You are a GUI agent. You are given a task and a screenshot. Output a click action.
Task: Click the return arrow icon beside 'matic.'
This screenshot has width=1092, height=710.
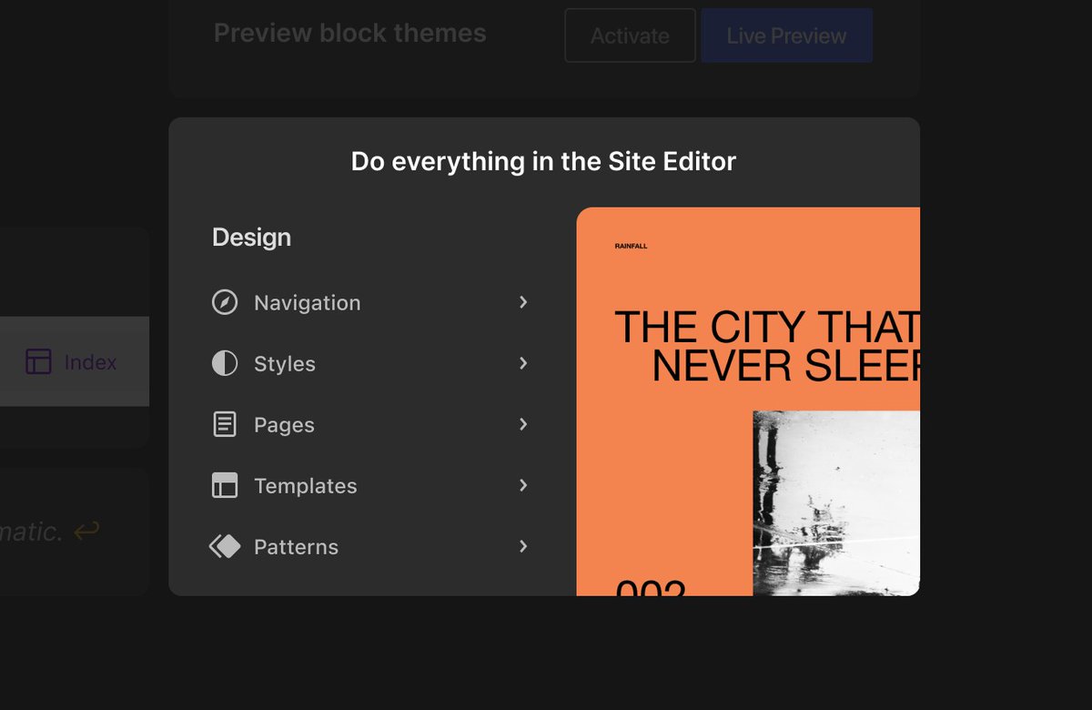click(x=86, y=531)
